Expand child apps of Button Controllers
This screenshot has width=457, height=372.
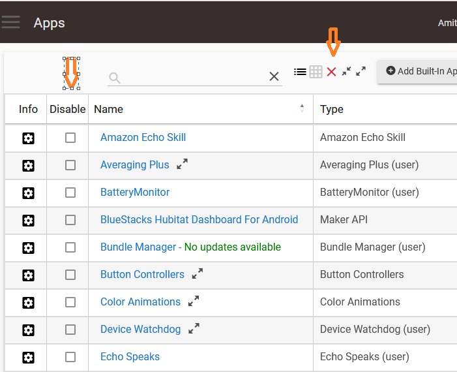[198, 273]
